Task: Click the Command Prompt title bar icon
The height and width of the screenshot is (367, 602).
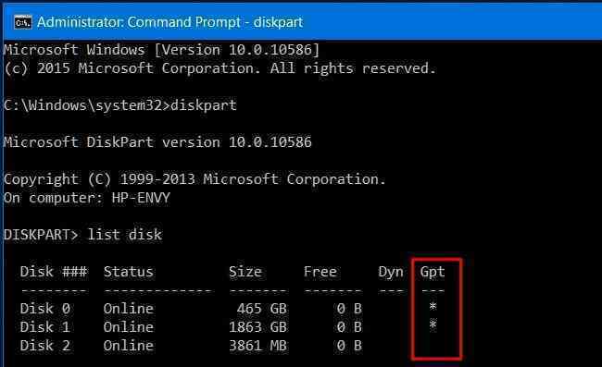Action: tap(23, 22)
